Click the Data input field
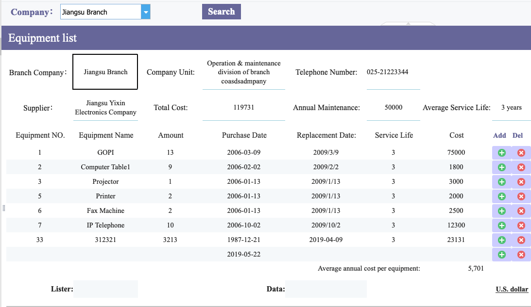 [326, 289]
